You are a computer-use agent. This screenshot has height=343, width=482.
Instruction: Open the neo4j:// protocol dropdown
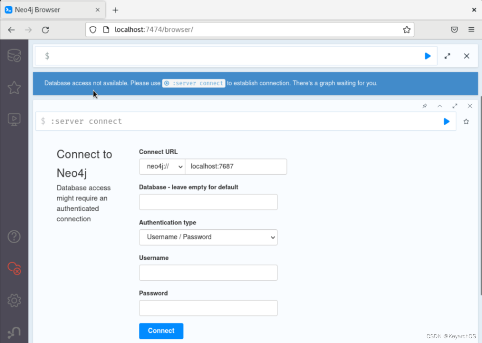pyautogui.click(x=162, y=167)
